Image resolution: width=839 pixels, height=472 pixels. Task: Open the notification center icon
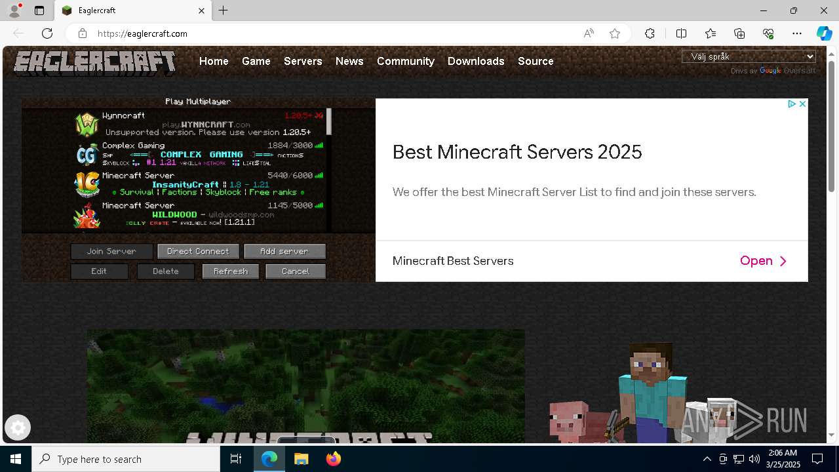[x=817, y=459]
